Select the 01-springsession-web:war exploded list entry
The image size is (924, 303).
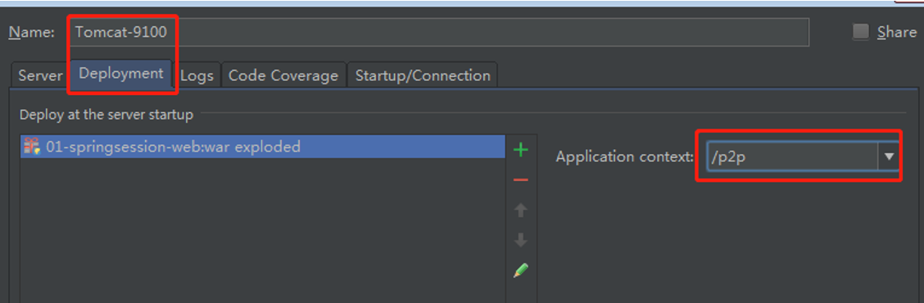(x=263, y=147)
